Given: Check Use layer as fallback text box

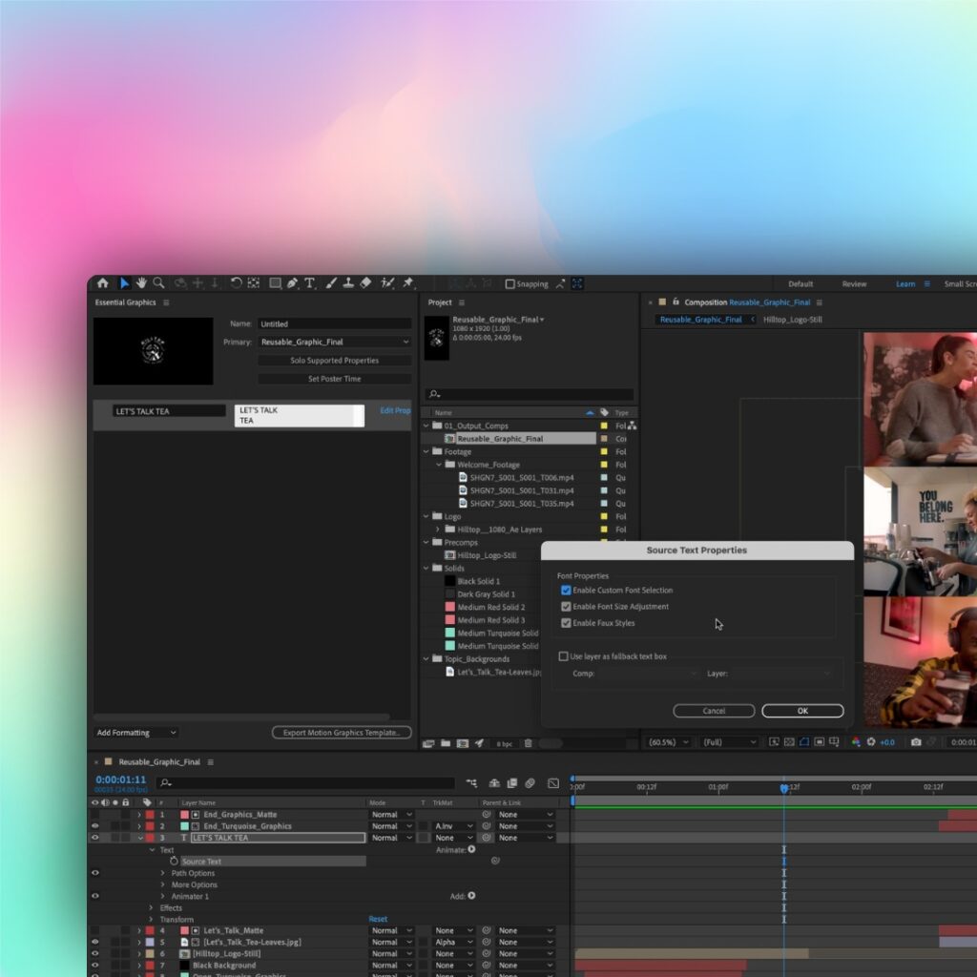Looking at the screenshot, I should click(x=563, y=656).
